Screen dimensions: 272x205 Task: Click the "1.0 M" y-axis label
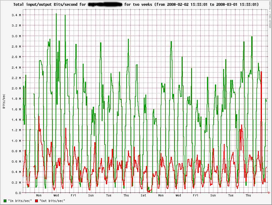pos(16,141)
